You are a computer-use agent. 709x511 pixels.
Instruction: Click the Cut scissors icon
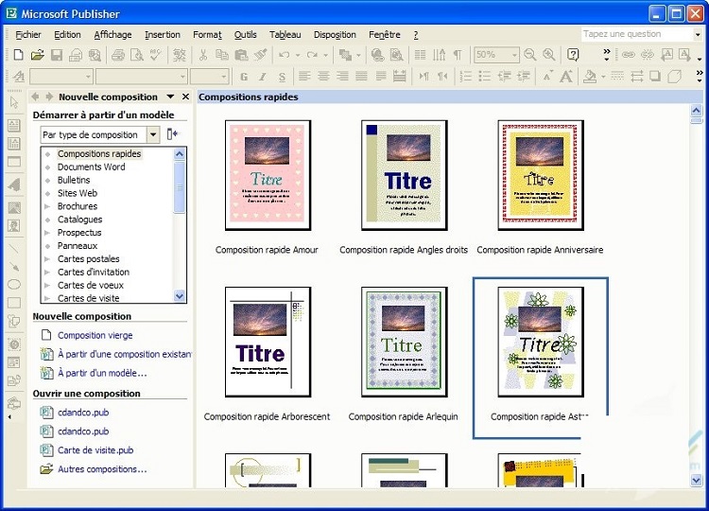[x=203, y=55]
